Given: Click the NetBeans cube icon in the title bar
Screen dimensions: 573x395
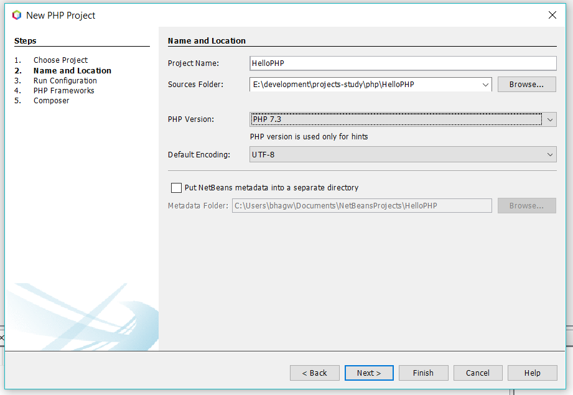Looking at the screenshot, I should coord(17,16).
